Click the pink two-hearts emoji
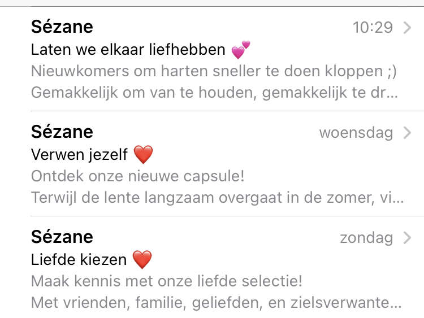This screenshot has width=424, height=318. pyautogui.click(x=241, y=50)
